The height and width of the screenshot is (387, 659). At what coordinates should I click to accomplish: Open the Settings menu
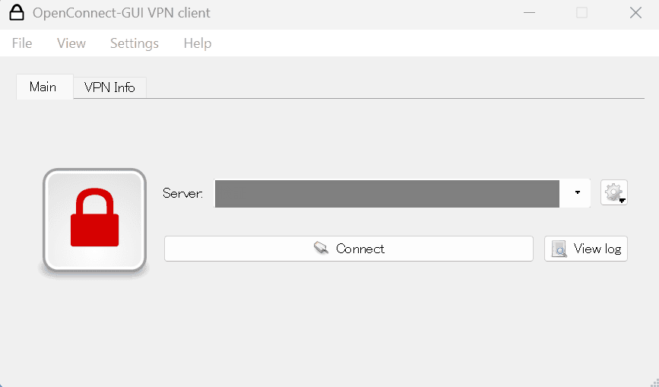tap(135, 43)
